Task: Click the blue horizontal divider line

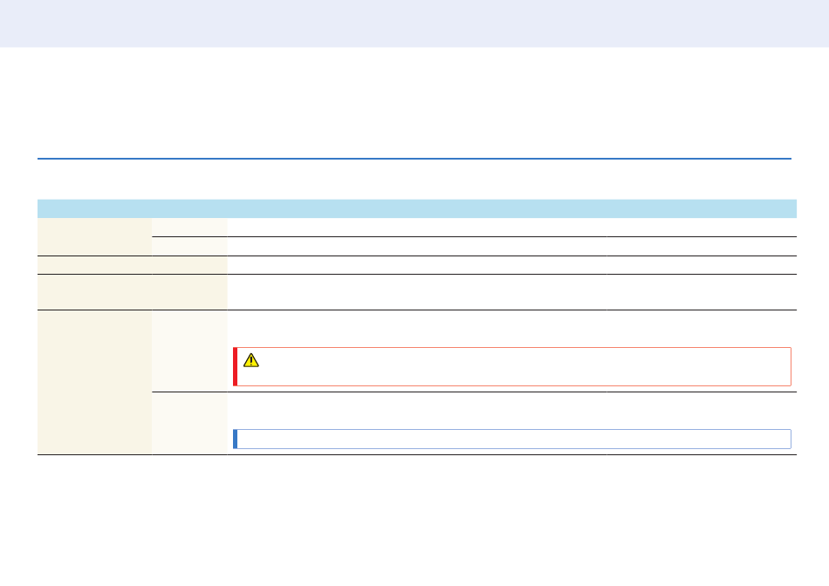Action: [x=414, y=159]
